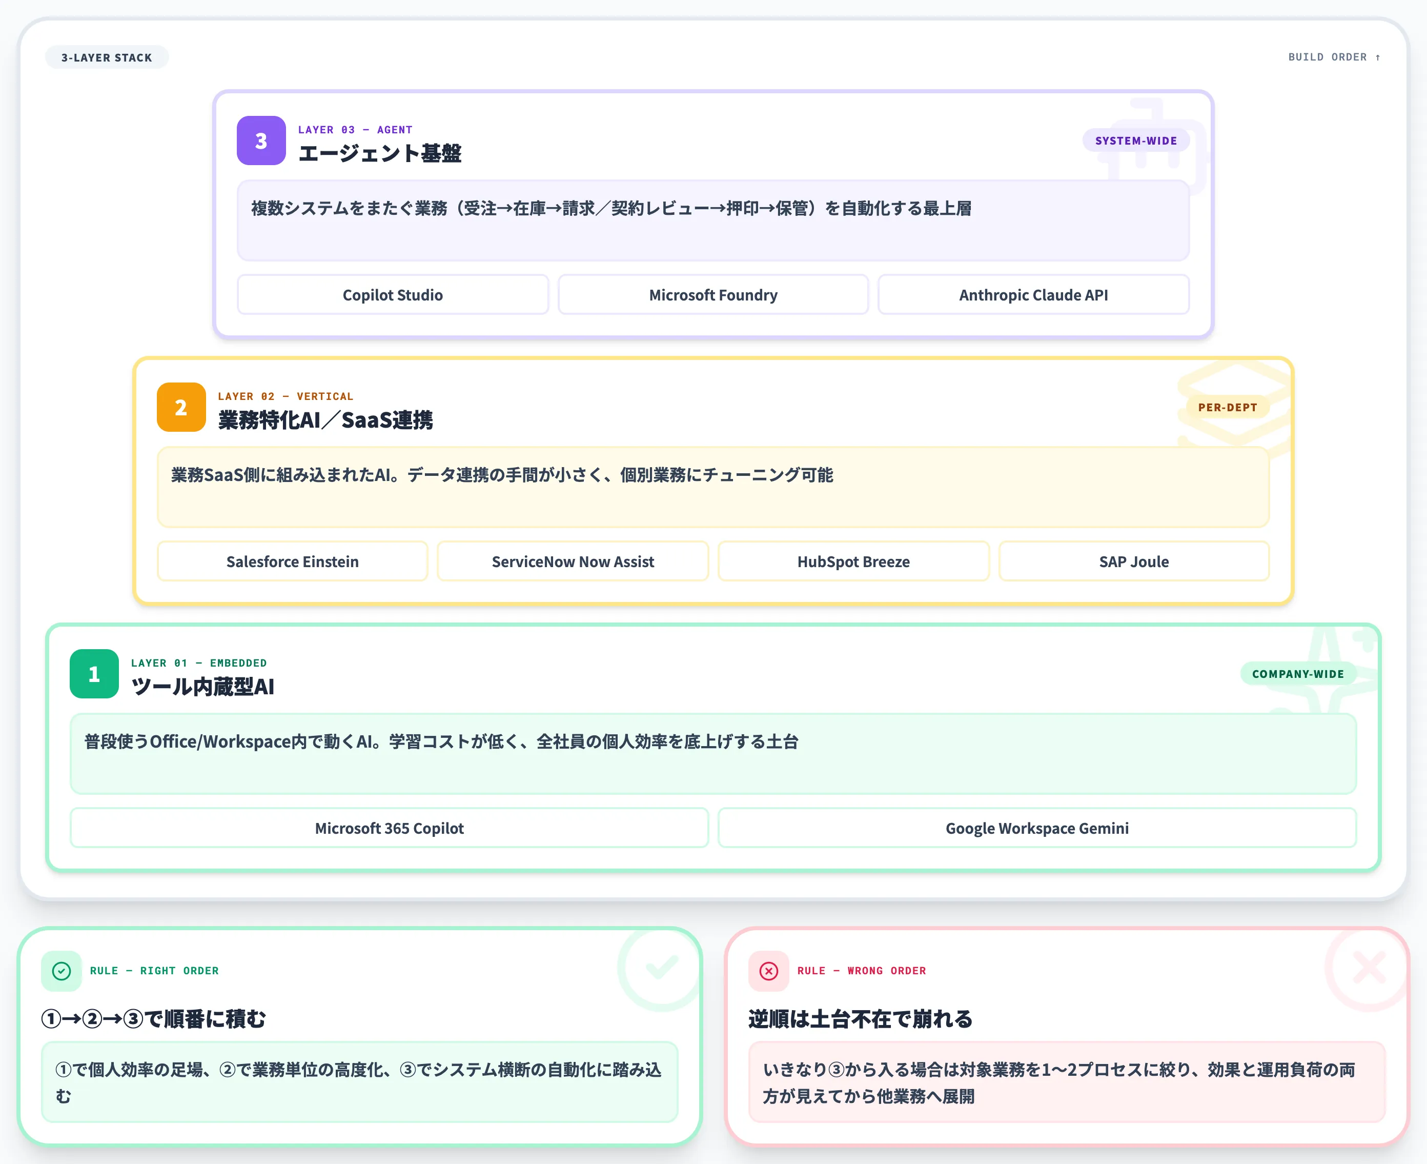Select the Anthropic Claude API chip
Screen dimensions: 1427x1164
(1033, 295)
